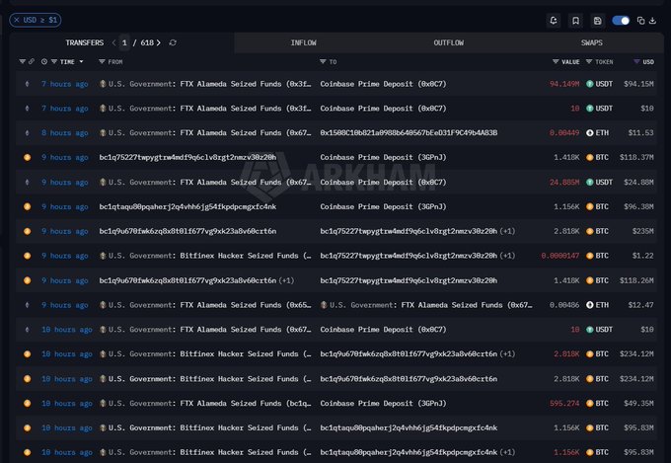This screenshot has width=671, height=463.
Task: Click sender address bc1q75227twpygtrw4 on $118.37M row
Action: [187, 158]
